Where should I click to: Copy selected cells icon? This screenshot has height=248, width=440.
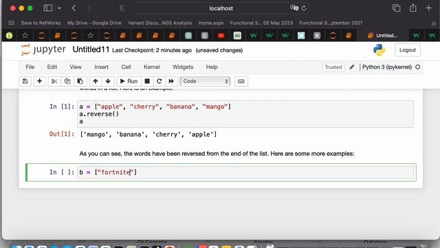(x=67, y=81)
